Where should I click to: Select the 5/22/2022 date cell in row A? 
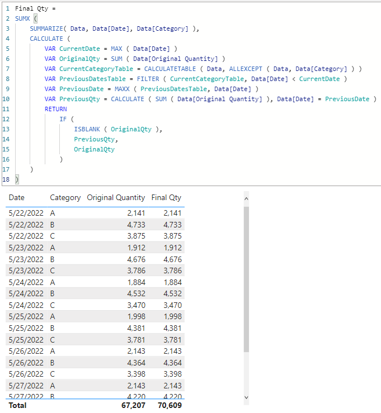[x=26, y=213]
